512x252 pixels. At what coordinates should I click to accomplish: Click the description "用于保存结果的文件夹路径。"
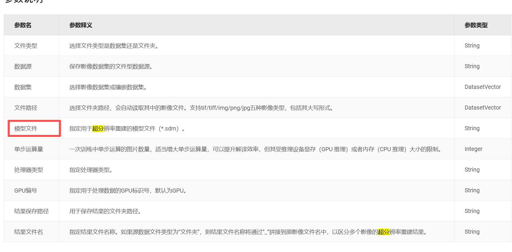click(x=106, y=211)
